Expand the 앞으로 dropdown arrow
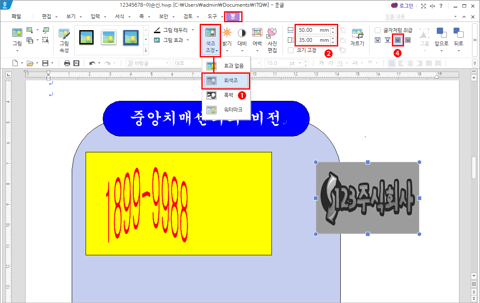Viewport: 480px width, 303px height. pos(441,51)
